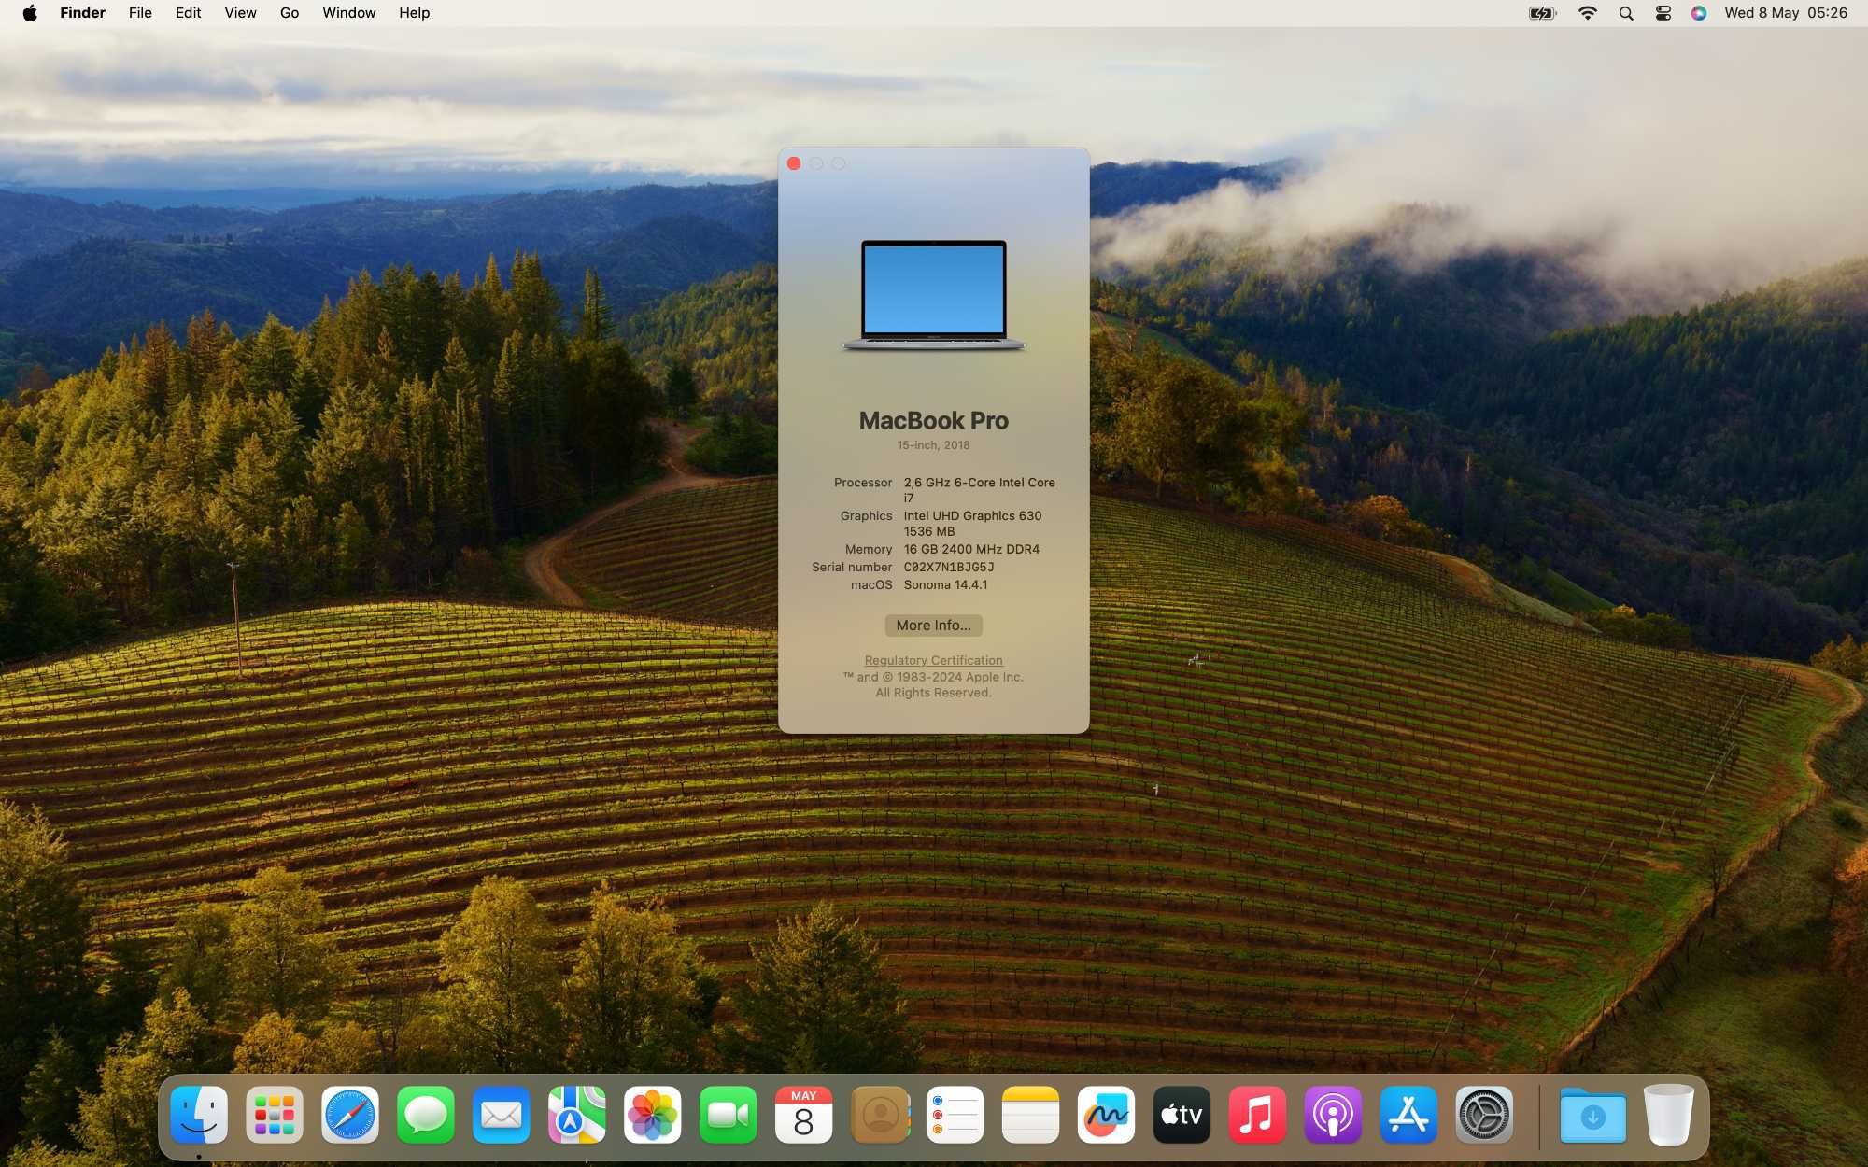The height and width of the screenshot is (1167, 1868).
Task: Open the Help menu
Action: [x=414, y=13]
